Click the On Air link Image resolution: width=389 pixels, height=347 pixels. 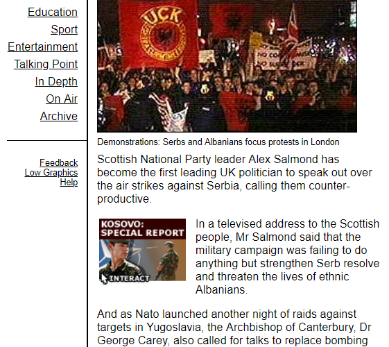point(62,99)
